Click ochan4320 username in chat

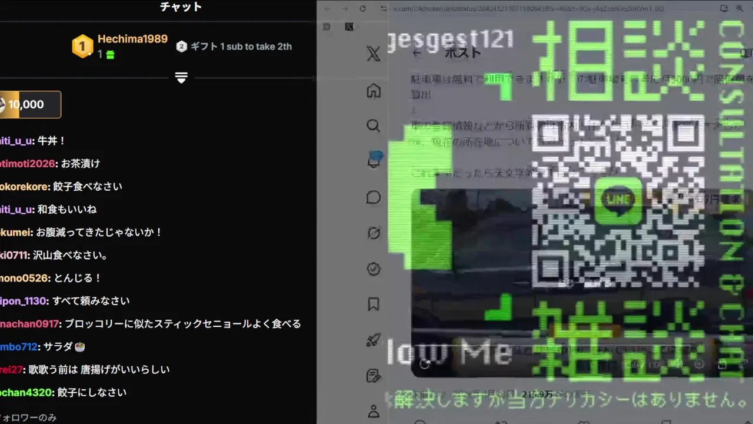point(26,393)
